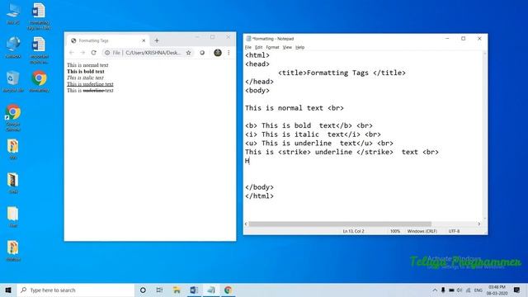Image resolution: width=528 pixels, height=297 pixels.
Task: Switch to Chrome on the taskbar
Action: 228,290
